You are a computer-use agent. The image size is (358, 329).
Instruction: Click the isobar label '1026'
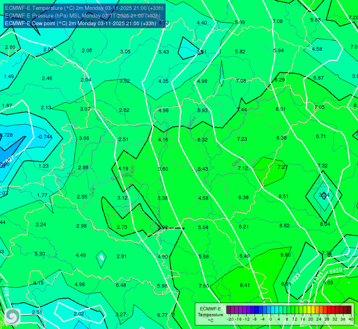tap(6, 290)
